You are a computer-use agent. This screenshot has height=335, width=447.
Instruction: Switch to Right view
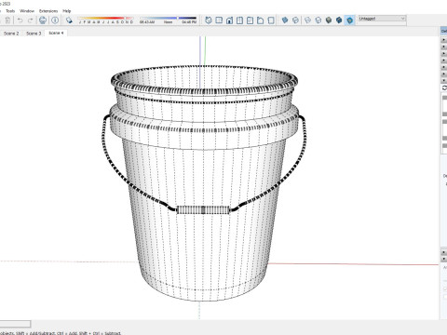(239, 20)
